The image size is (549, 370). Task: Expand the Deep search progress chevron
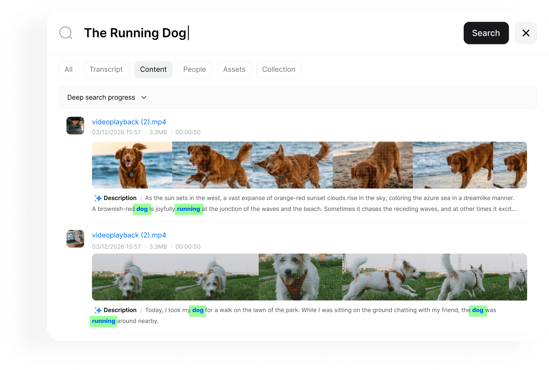tap(144, 97)
